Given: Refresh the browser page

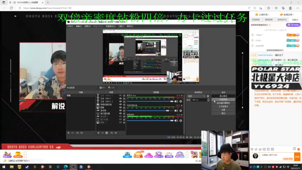Looking at the screenshot, I should (x=11, y=8).
